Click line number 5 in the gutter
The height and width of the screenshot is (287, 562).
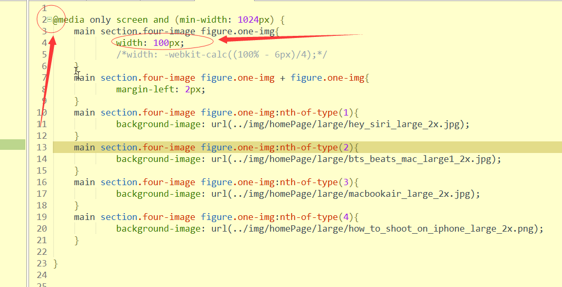(44, 55)
